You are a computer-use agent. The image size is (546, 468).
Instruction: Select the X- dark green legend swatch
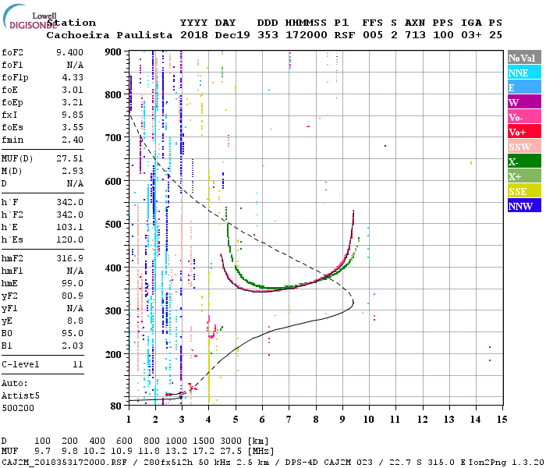click(524, 161)
